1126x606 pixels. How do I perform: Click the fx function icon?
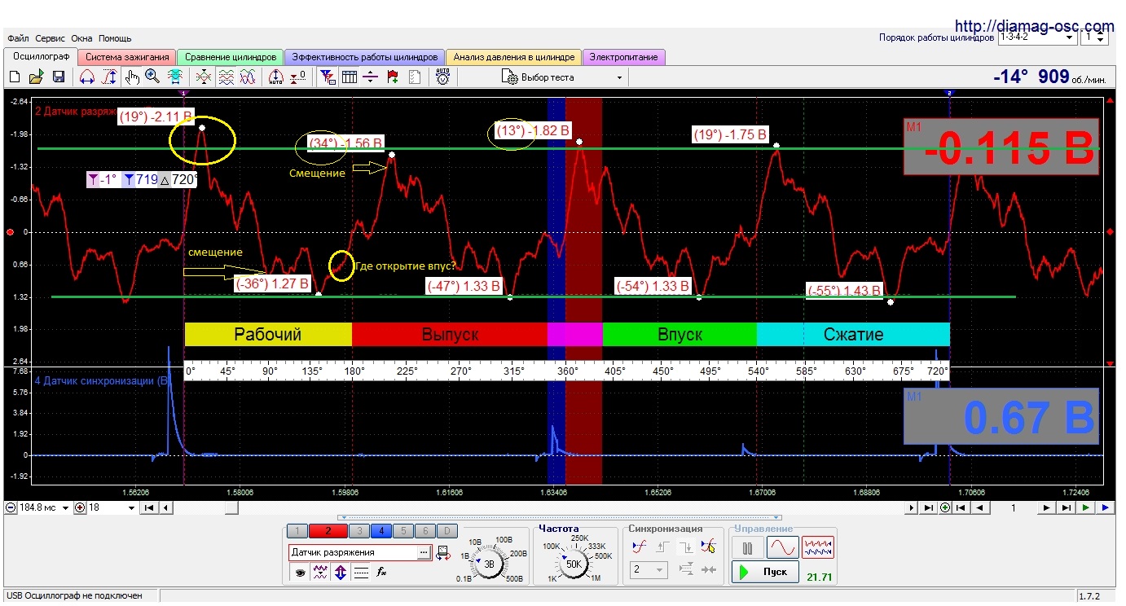tap(381, 573)
